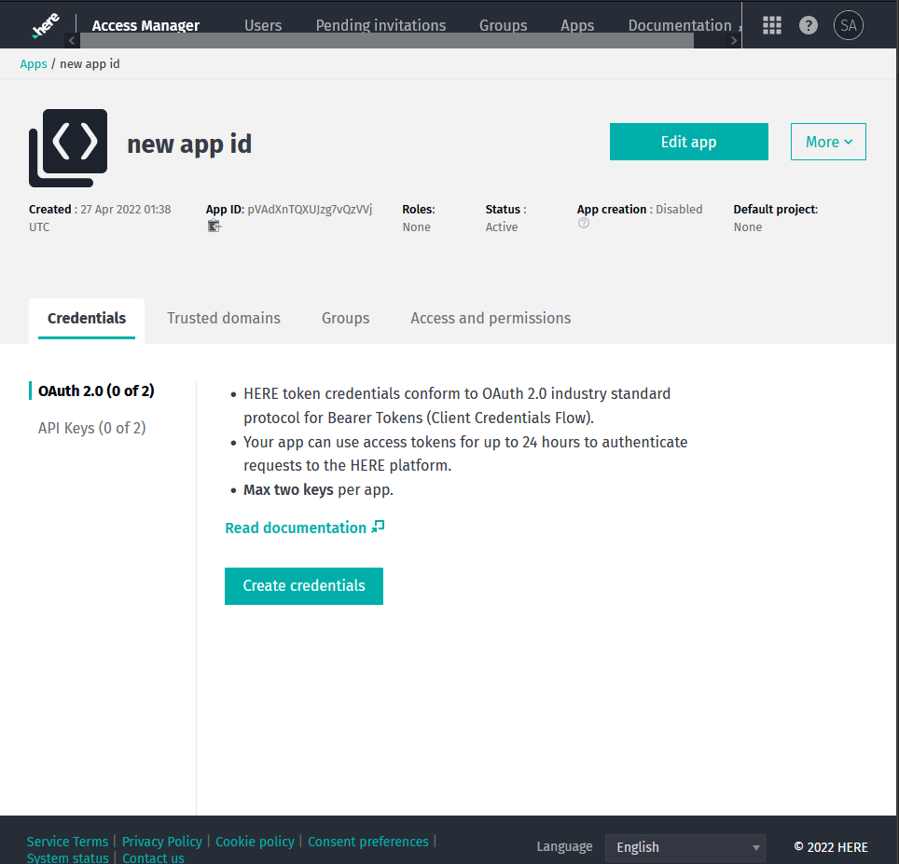
Task: Open Pending invitations in navigation
Action: click(x=380, y=25)
